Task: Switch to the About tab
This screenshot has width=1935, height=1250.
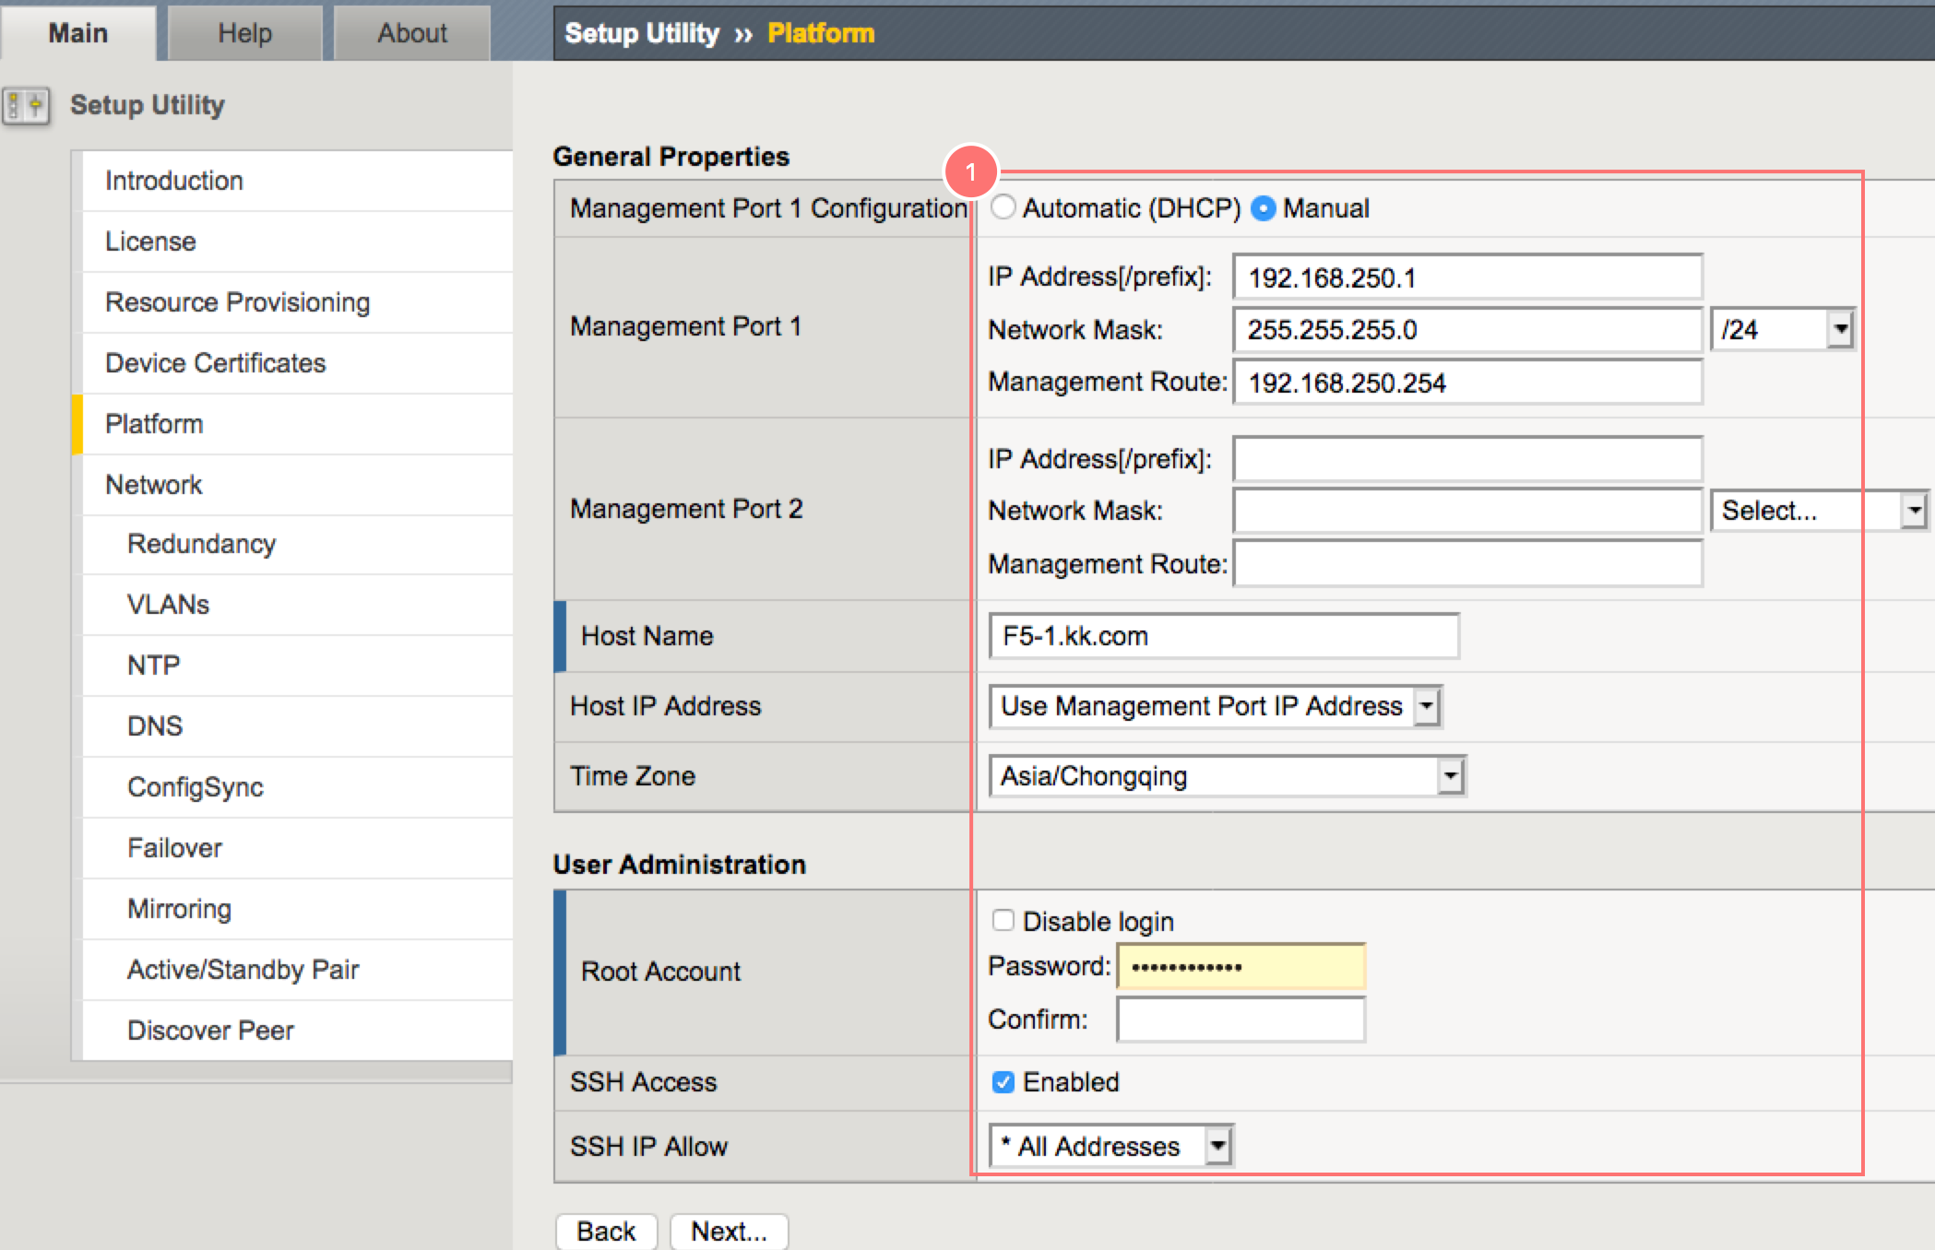Action: tap(411, 33)
